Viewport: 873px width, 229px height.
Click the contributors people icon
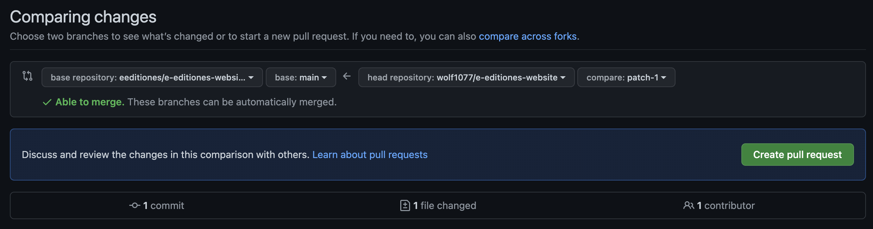click(689, 205)
